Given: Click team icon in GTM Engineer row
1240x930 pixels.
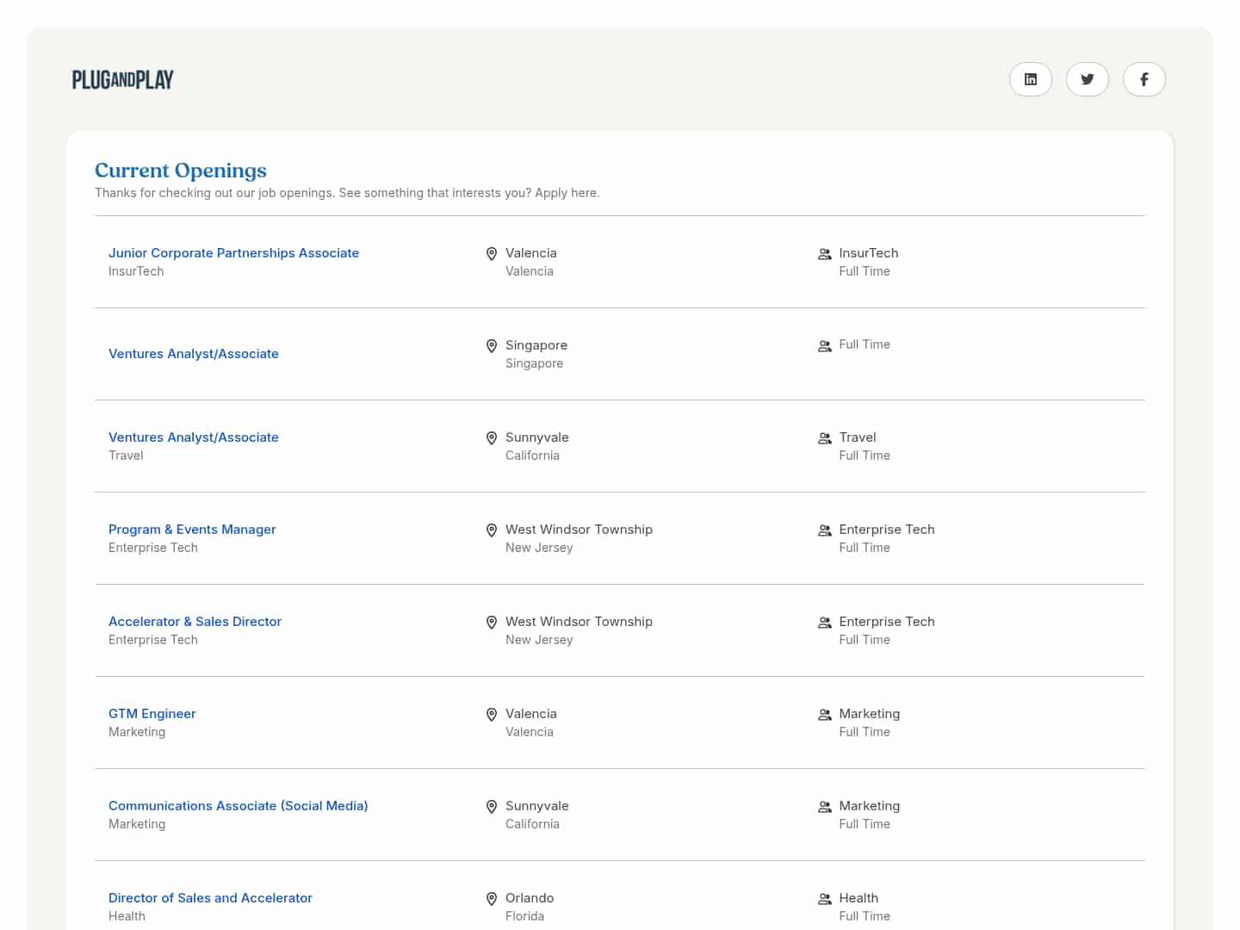Looking at the screenshot, I should (x=825, y=715).
